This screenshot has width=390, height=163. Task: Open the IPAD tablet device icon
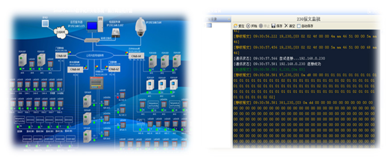coord(45,23)
